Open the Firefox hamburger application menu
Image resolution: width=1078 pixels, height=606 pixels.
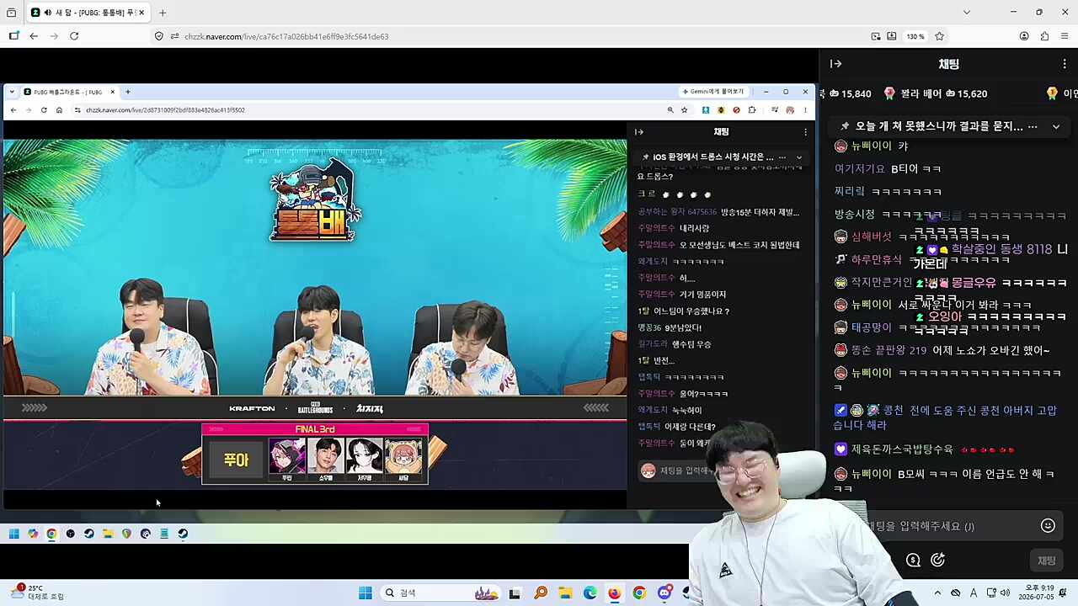[x=1065, y=36]
